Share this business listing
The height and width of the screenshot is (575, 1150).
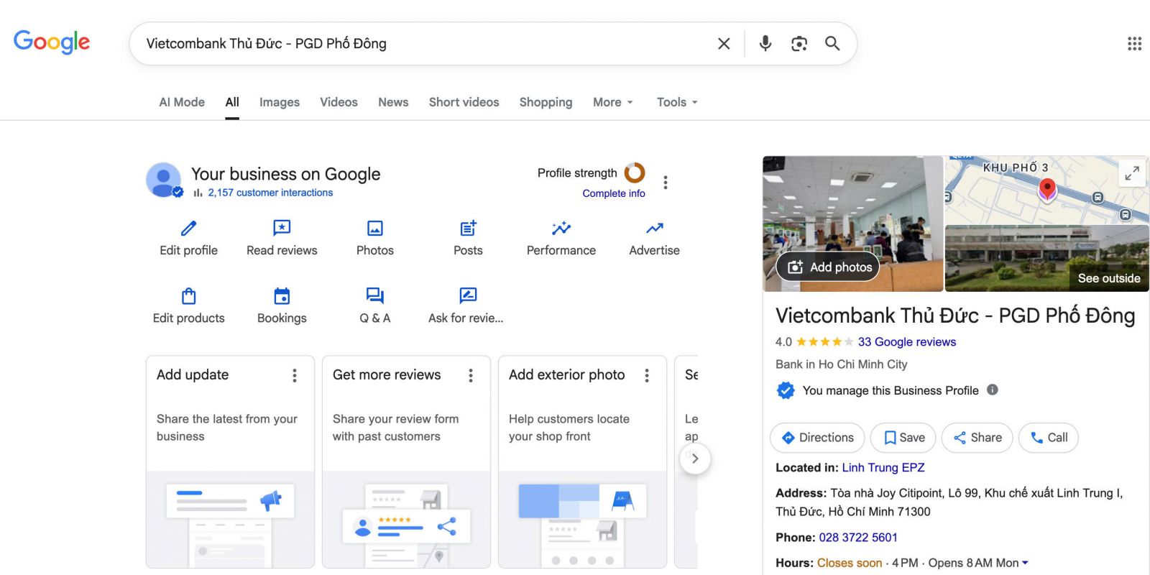coord(977,438)
